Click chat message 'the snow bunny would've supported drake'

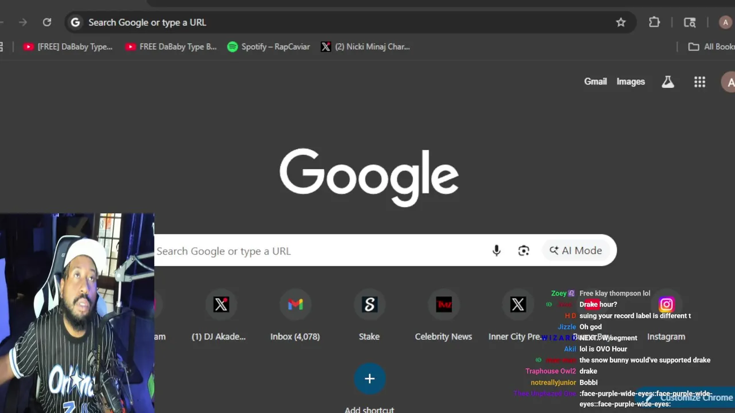[x=644, y=360]
